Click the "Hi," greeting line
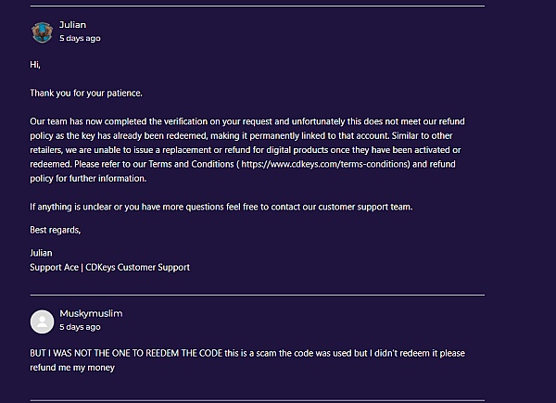This screenshot has height=403, width=556. click(35, 66)
